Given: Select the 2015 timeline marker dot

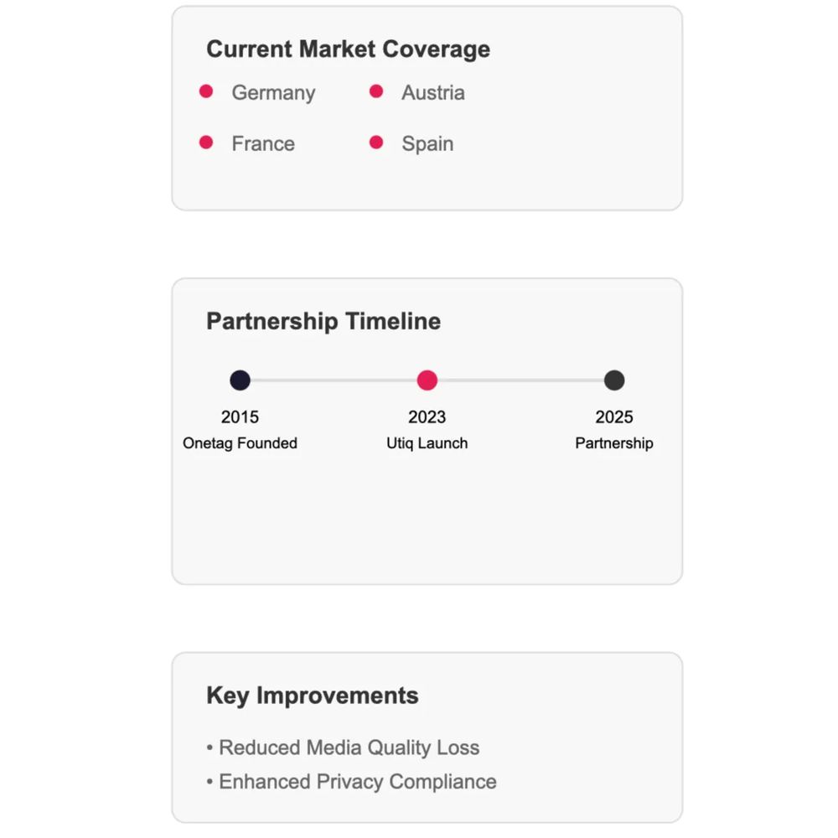Looking at the screenshot, I should (240, 380).
